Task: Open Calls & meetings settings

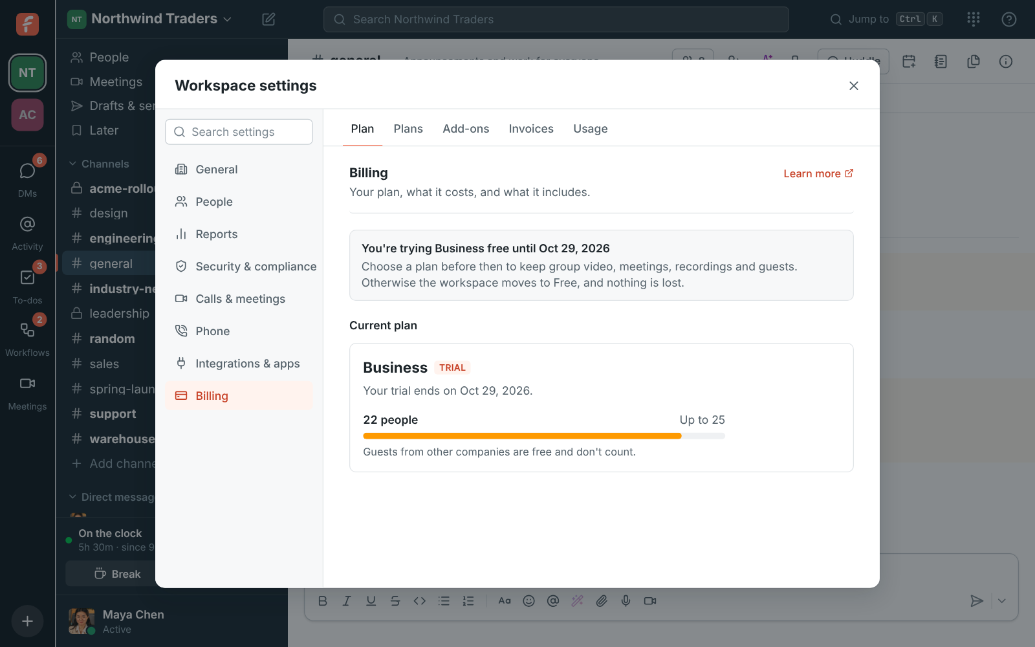Action: [x=239, y=299]
